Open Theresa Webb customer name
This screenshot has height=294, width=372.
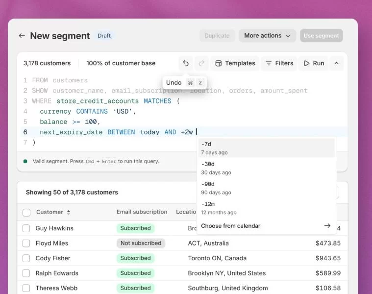56,288
